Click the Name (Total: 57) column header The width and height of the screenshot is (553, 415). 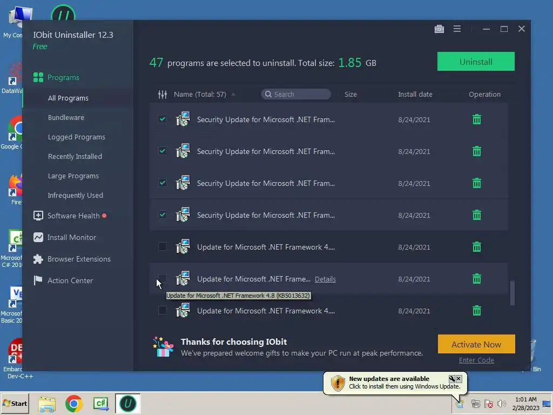[200, 94]
